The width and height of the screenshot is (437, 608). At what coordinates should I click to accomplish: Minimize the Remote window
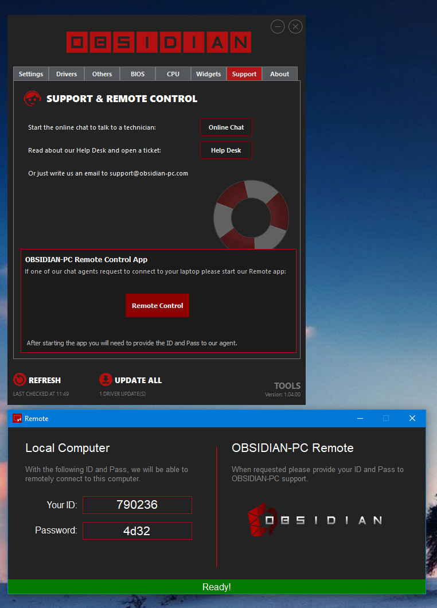360,418
